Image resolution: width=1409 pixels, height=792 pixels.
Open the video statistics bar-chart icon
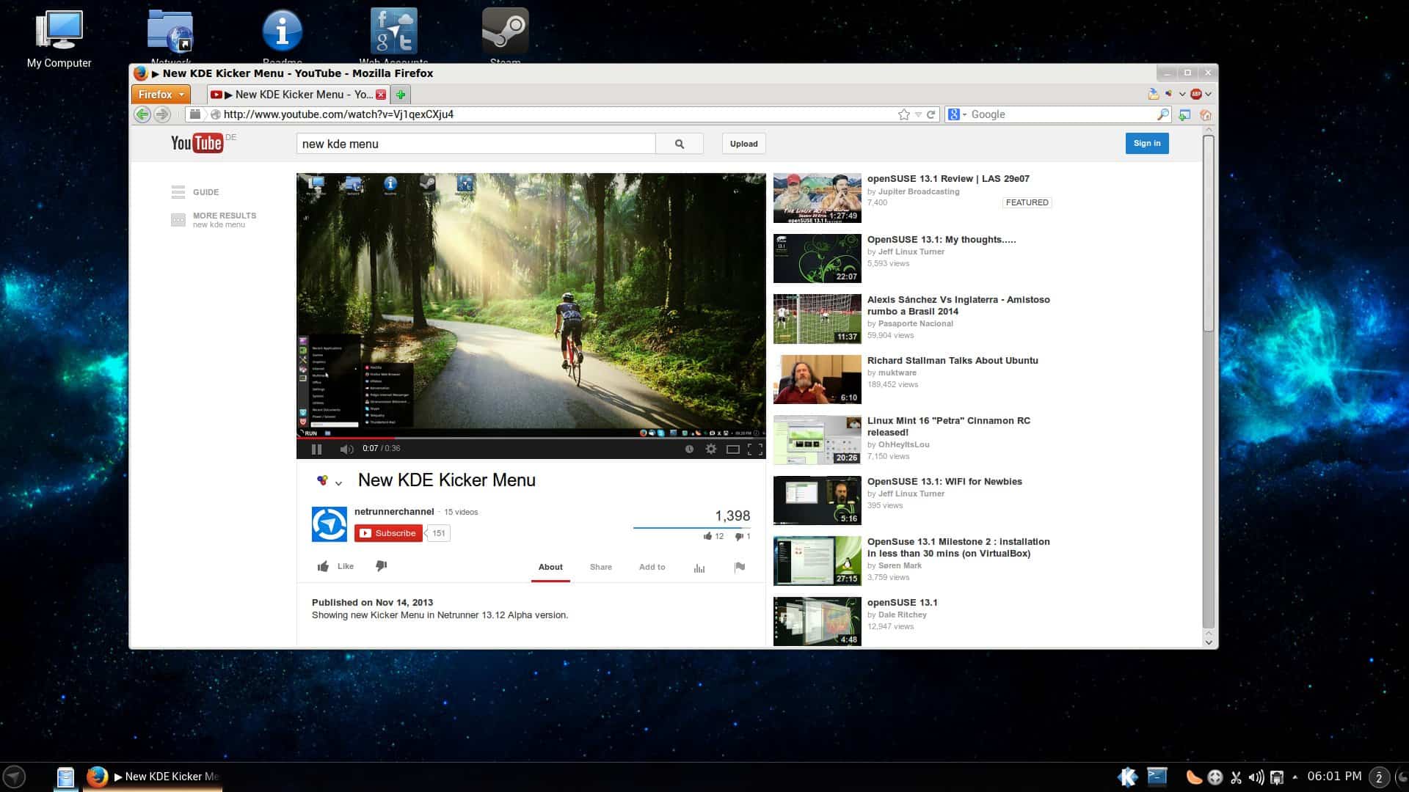[699, 568]
